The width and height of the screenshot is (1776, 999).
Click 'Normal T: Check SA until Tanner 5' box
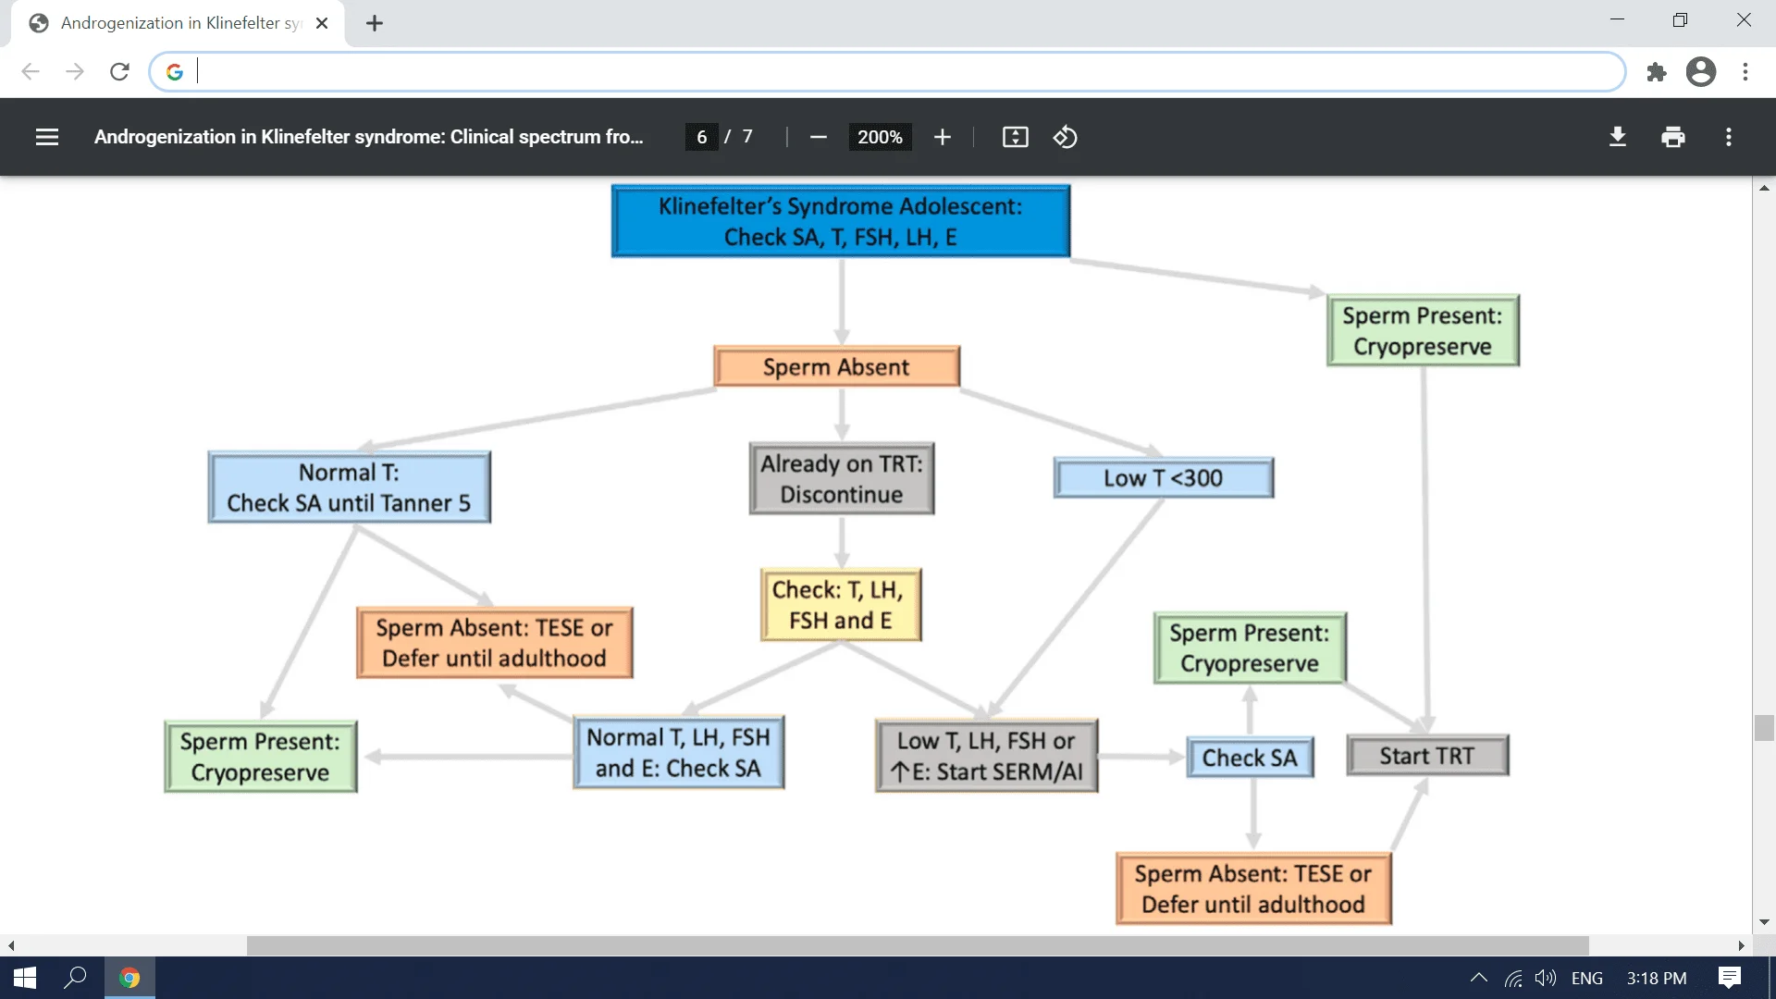[x=350, y=487]
